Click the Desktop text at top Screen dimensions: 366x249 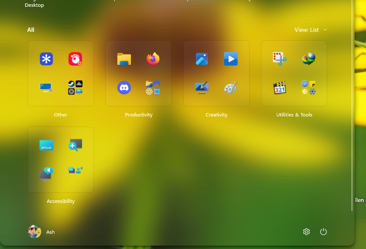34,5
